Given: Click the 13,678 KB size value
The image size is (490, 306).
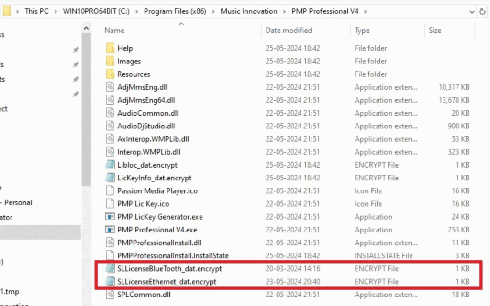Looking at the screenshot, I should 454,100.
